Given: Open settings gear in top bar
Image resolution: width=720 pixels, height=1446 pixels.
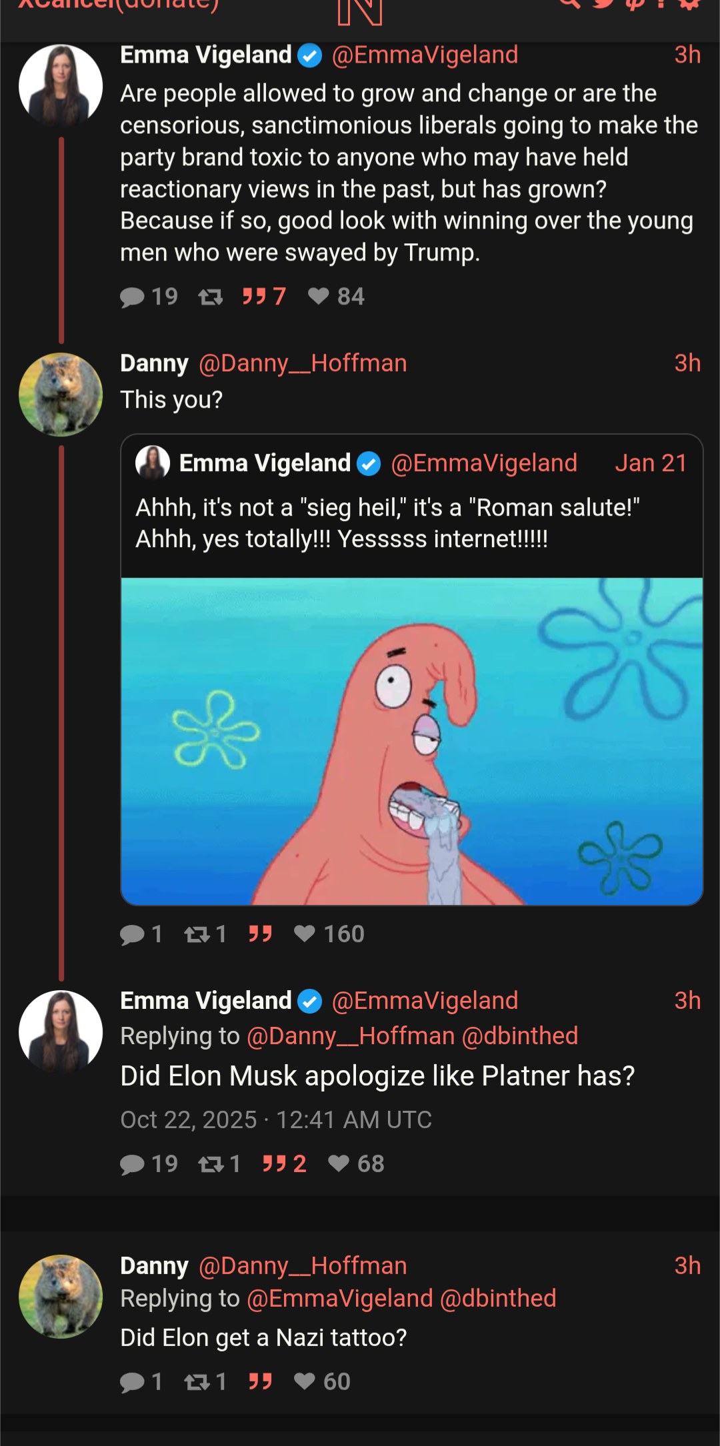Looking at the screenshot, I should pyautogui.click(x=689, y=4).
